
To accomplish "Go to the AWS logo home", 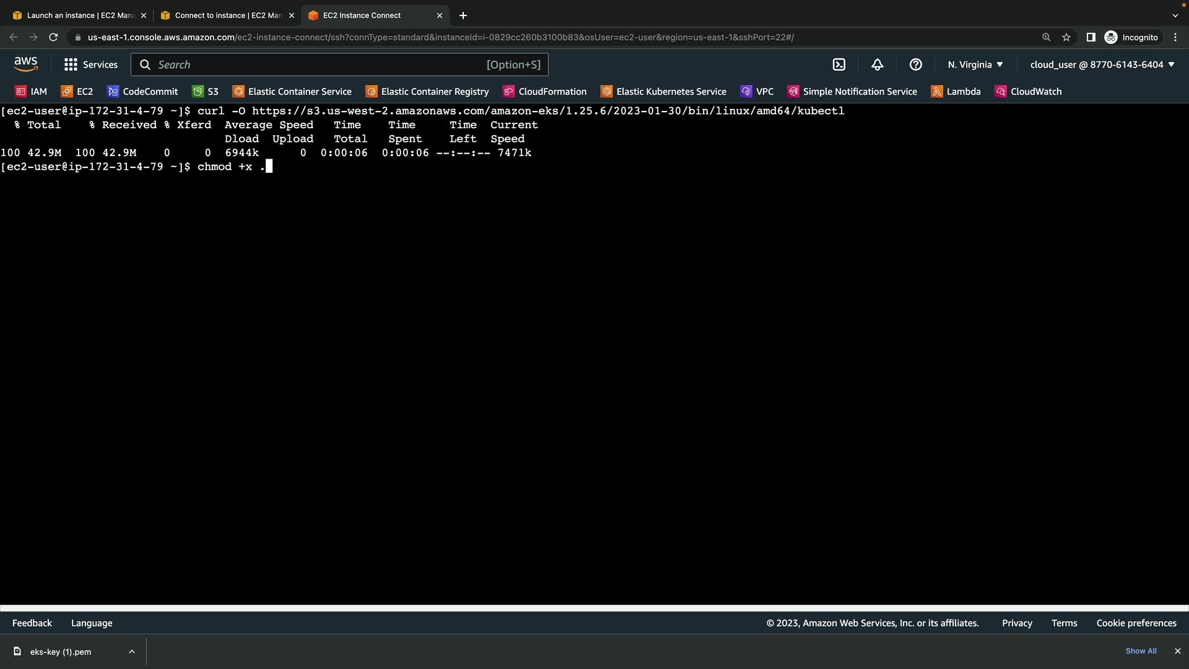I will [x=25, y=64].
